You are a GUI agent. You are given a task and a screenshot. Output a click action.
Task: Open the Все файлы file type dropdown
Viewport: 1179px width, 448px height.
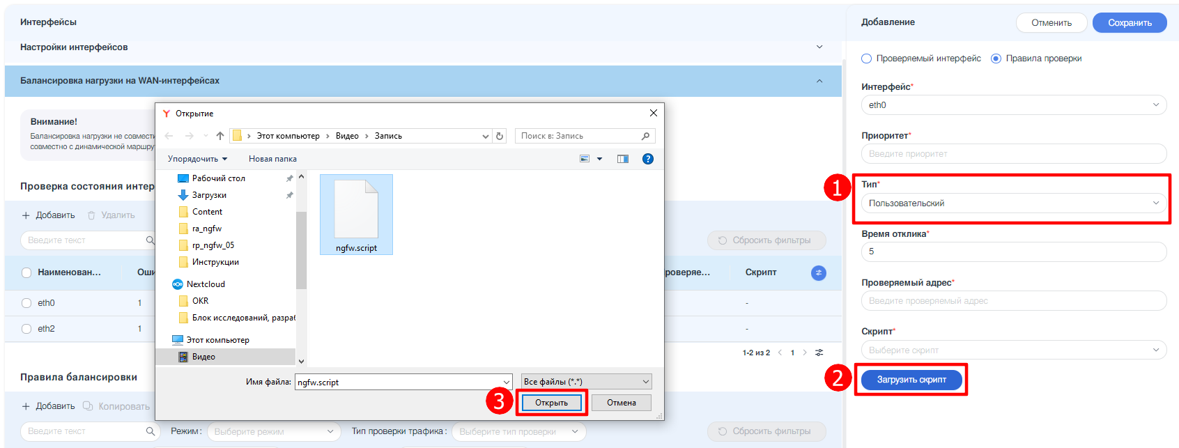[587, 382]
